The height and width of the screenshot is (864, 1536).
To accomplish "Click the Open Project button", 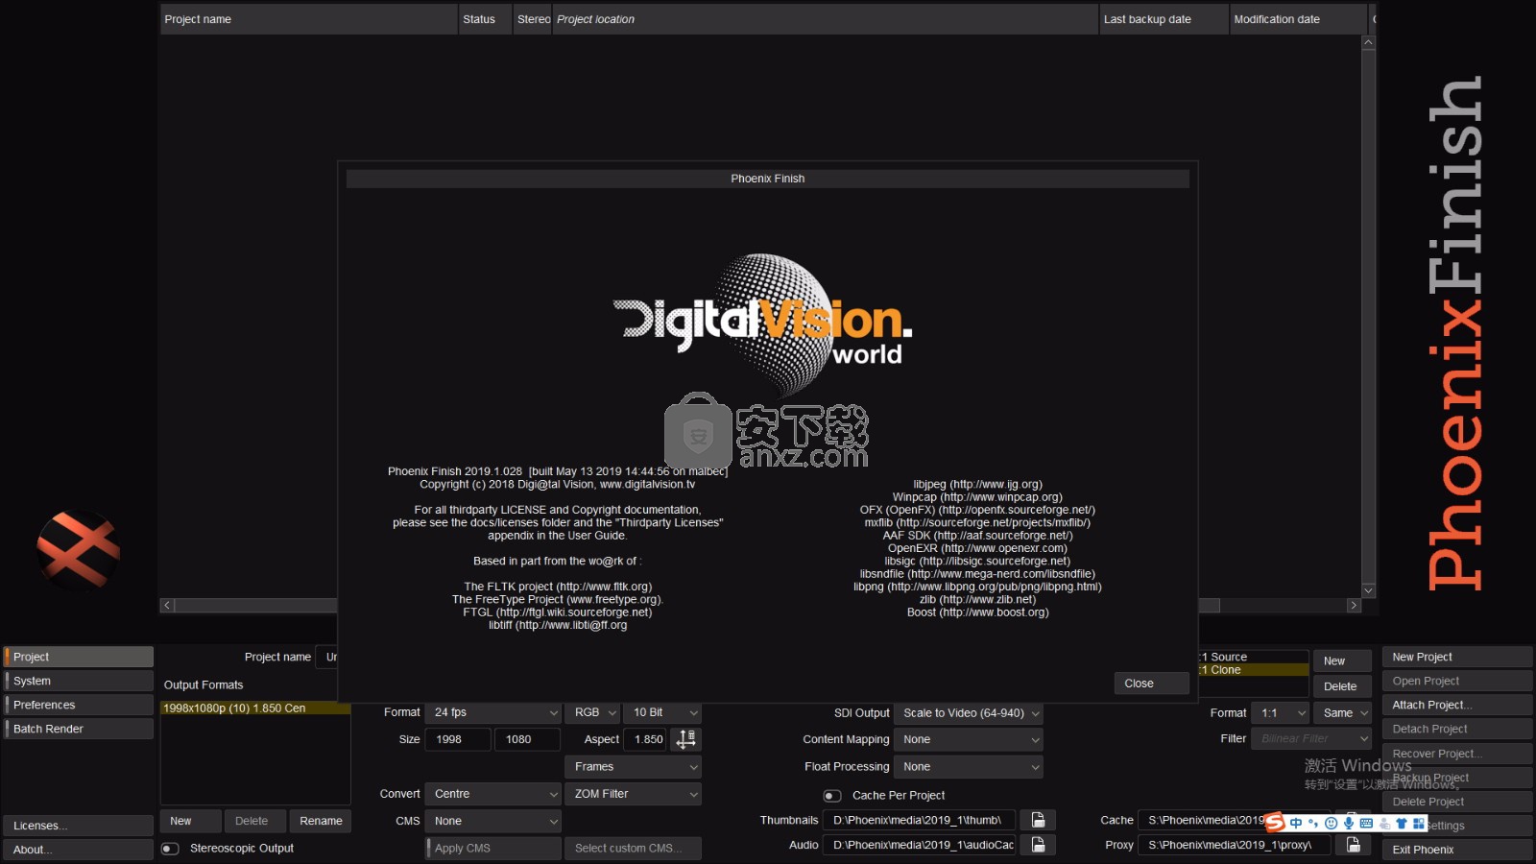I will 1457,681.
